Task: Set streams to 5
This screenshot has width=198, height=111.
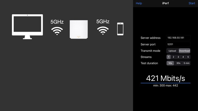Action: coord(188,57)
